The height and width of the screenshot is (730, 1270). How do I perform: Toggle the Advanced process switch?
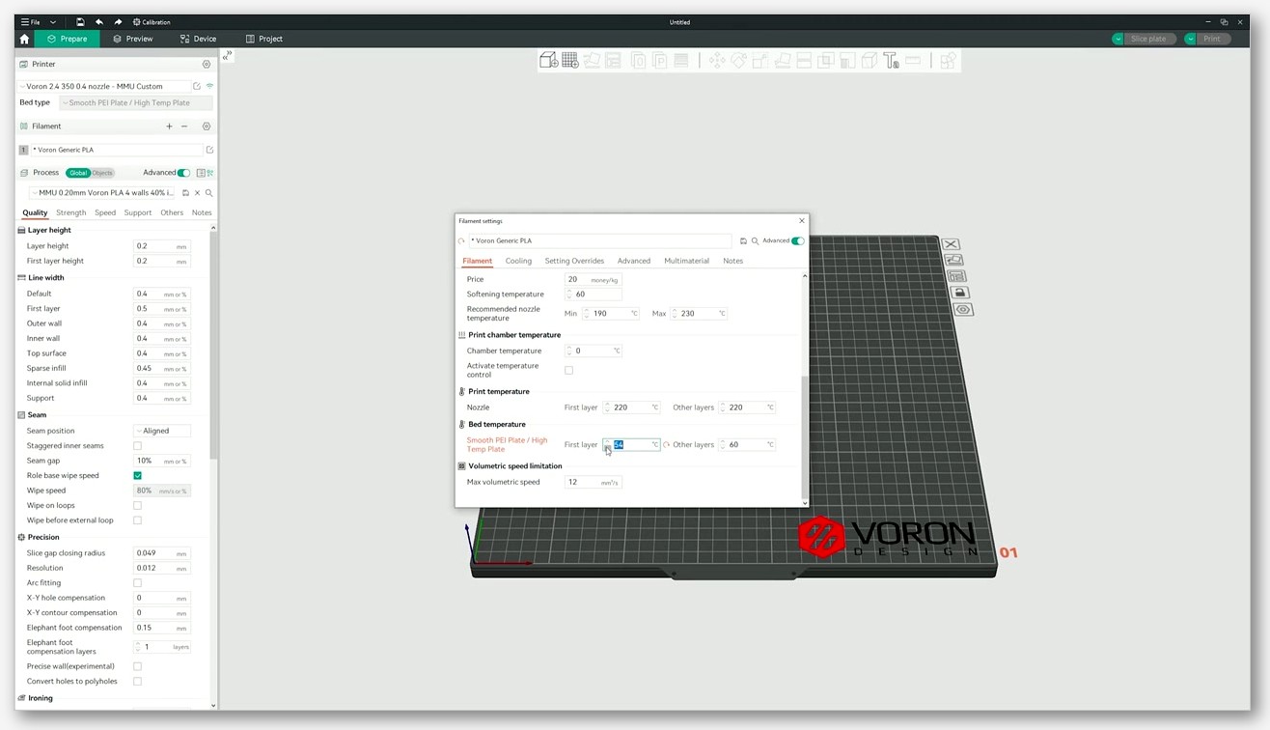click(x=183, y=173)
